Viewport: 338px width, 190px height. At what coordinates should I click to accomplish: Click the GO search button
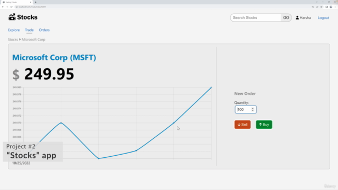pyautogui.click(x=286, y=17)
